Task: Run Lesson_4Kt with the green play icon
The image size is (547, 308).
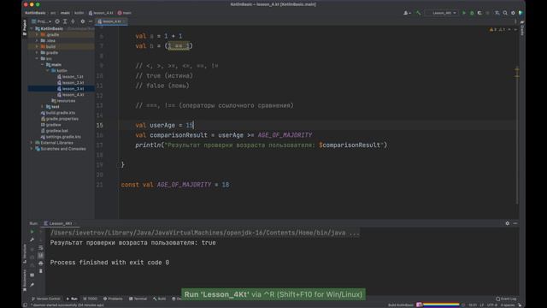Action: pyautogui.click(x=464, y=13)
